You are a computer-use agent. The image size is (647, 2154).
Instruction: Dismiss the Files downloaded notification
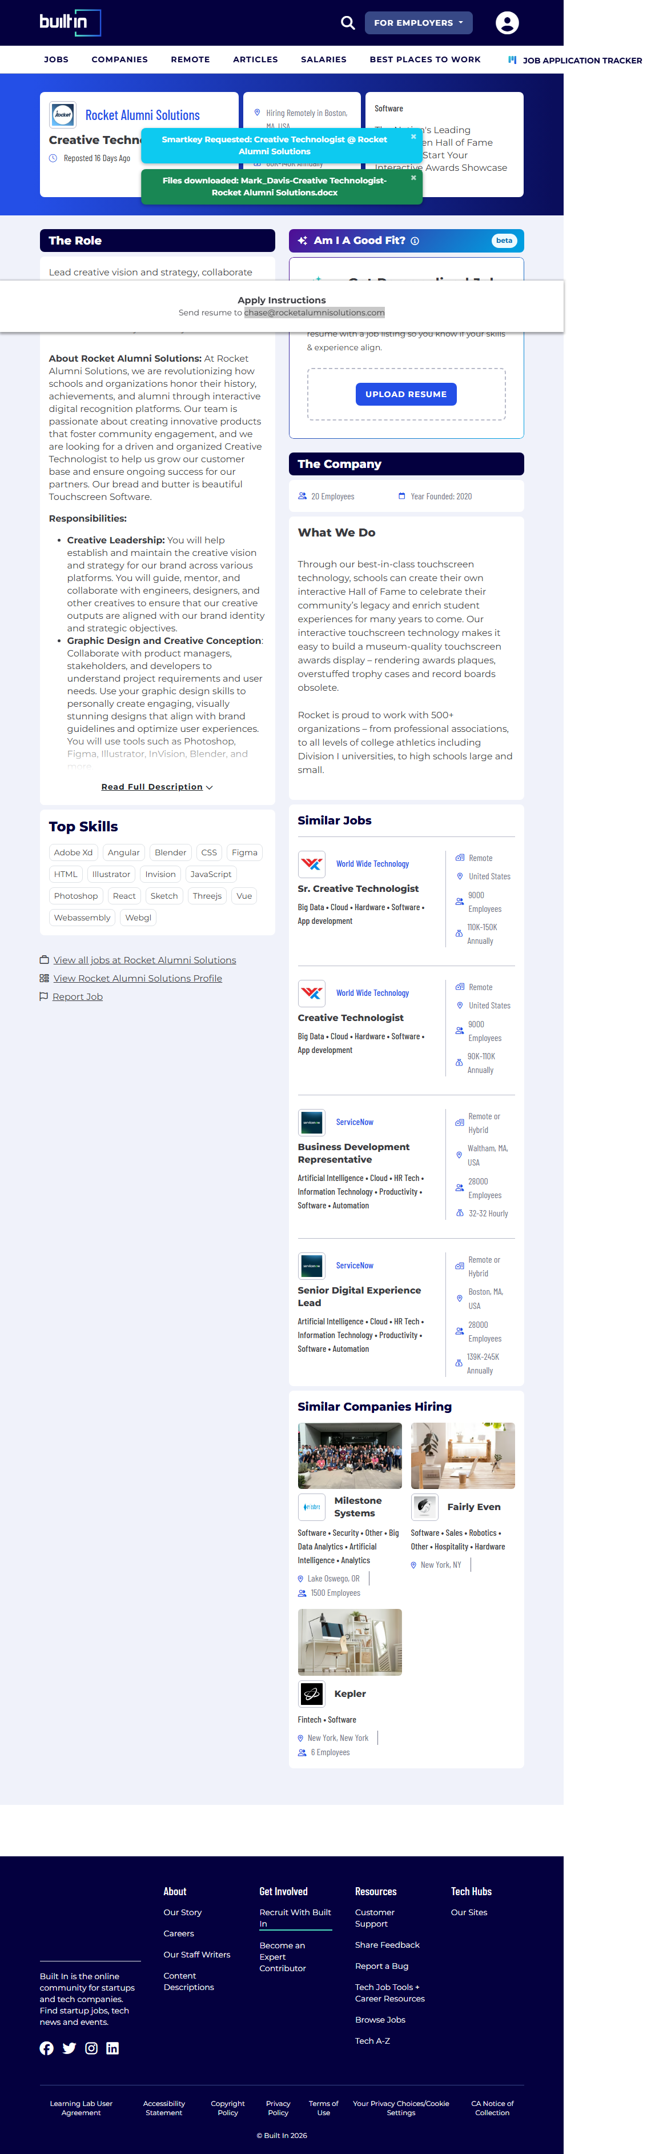[413, 177]
